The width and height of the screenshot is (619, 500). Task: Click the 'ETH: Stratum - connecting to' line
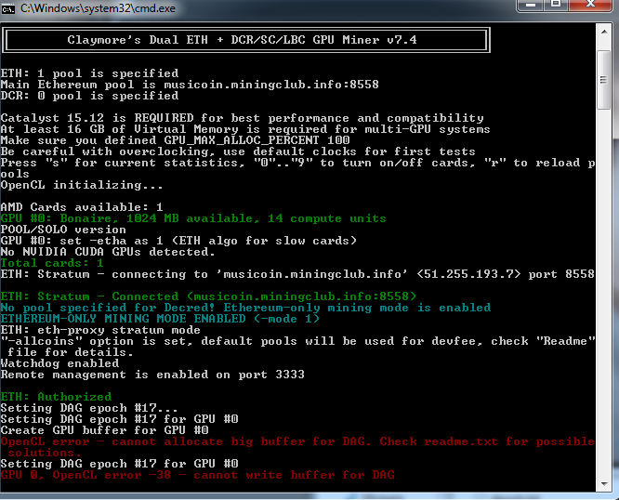(297, 274)
